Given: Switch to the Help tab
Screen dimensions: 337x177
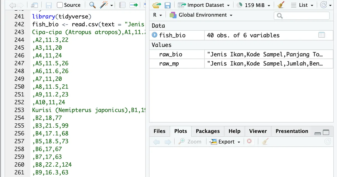Looking at the screenshot, I should pyautogui.click(x=234, y=131).
